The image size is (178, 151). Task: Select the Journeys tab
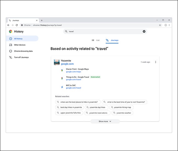112,40
